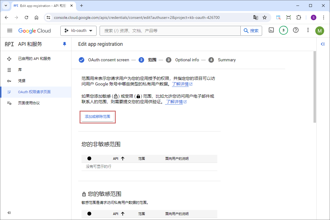The height and width of the screenshot is (220, 330).
Task: Click the pin icon beside API 和服务
Action: click(x=65, y=44)
